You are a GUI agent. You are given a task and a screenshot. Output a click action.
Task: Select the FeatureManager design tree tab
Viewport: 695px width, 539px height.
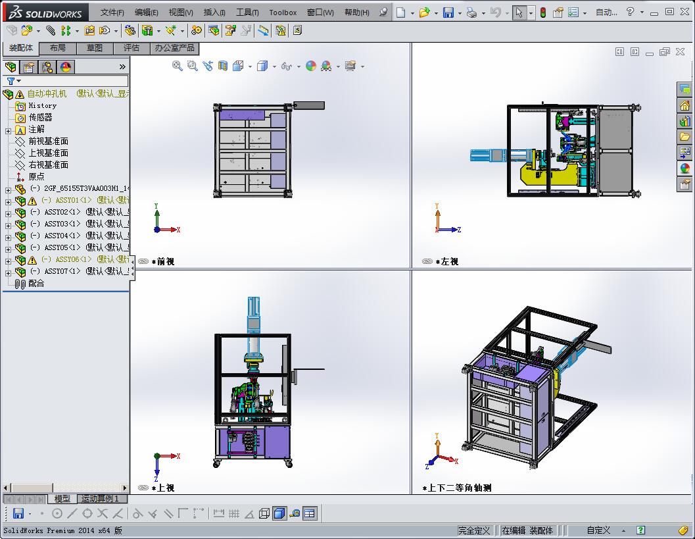[11, 67]
